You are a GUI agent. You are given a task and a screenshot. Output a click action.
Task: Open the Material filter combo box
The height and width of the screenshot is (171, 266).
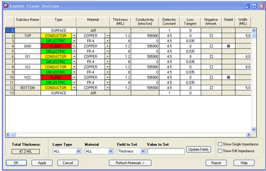[111, 151]
